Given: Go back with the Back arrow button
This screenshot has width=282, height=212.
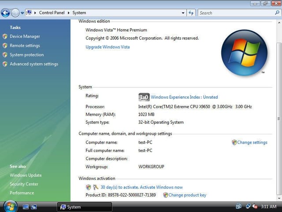Looking at the screenshot, I should pyautogui.click(x=5, y=13).
